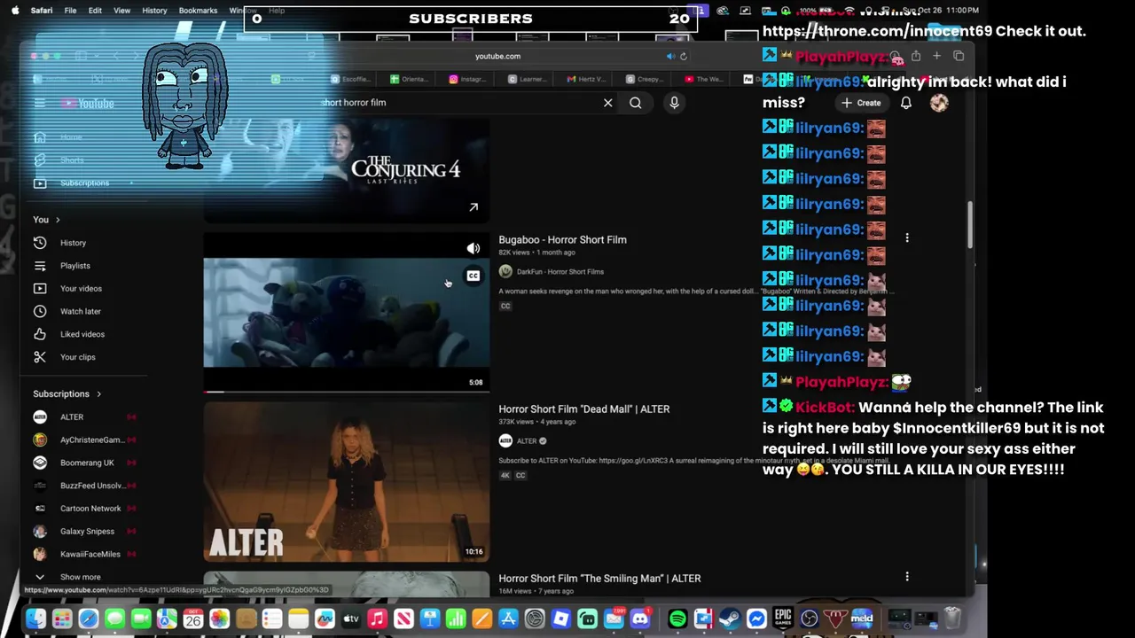Open Playlists in the sidebar
The width and height of the screenshot is (1135, 638).
(x=74, y=266)
